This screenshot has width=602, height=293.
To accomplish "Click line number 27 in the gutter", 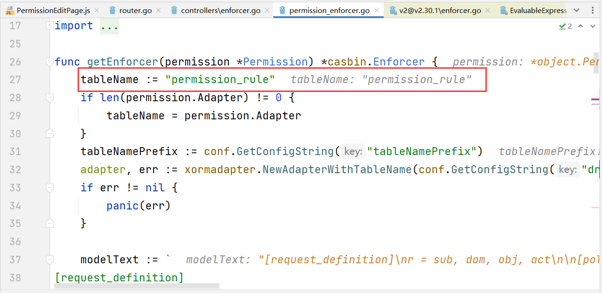I will coord(15,79).
